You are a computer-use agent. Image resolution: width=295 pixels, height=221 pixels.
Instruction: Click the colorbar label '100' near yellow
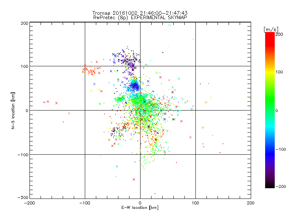tap(279, 72)
